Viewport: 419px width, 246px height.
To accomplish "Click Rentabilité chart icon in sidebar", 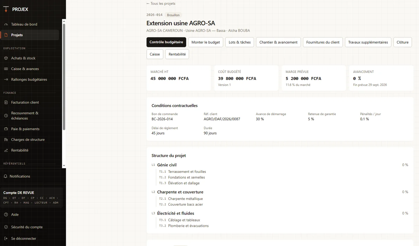I will [6, 150].
